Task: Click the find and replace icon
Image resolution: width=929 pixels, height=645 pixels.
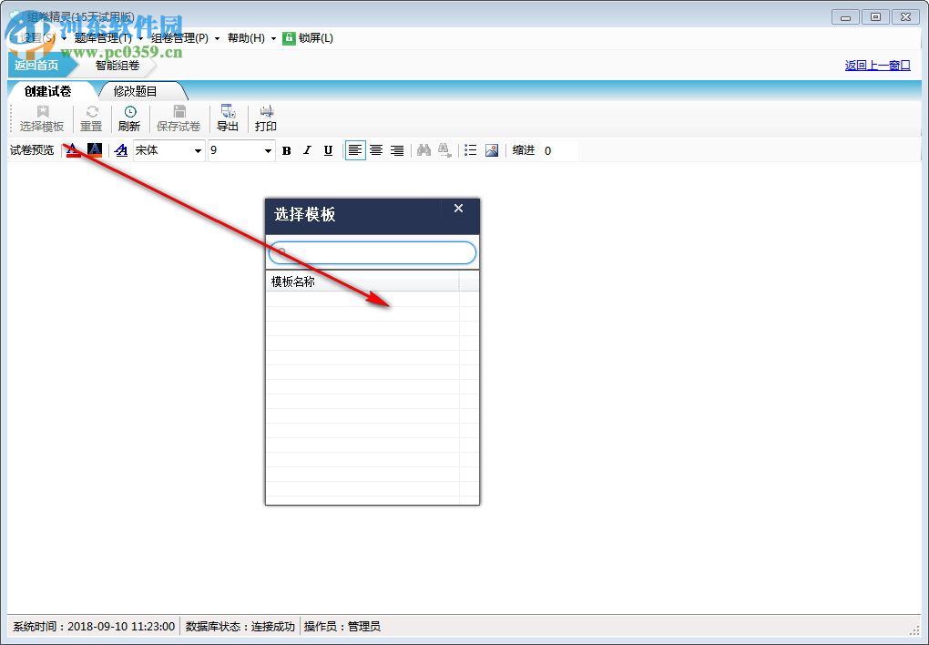Action: click(444, 150)
